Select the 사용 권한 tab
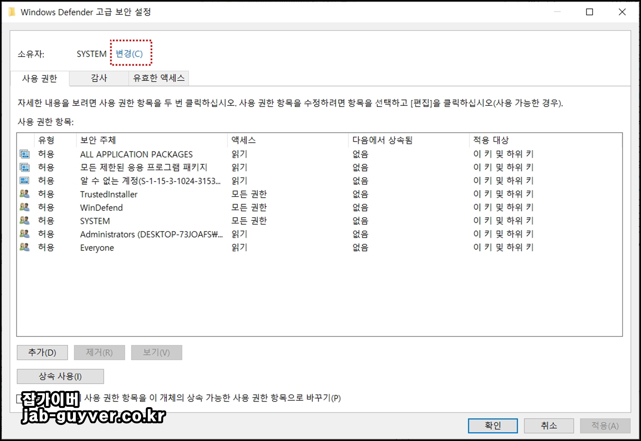 (40, 78)
